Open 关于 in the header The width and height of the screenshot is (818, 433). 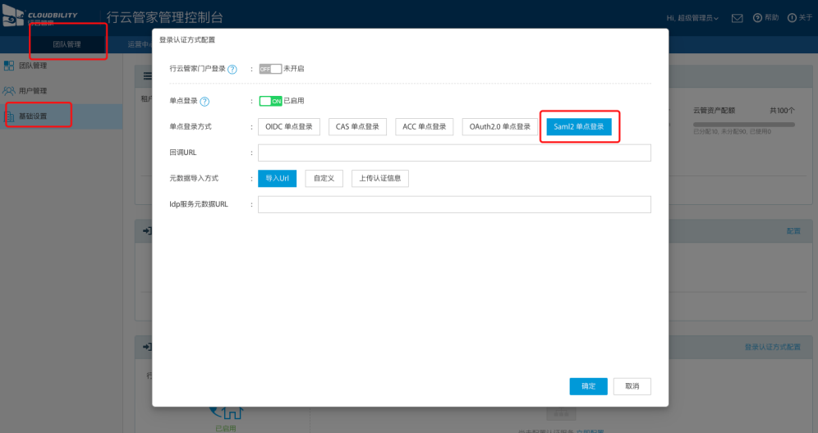click(x=800, y=18)
